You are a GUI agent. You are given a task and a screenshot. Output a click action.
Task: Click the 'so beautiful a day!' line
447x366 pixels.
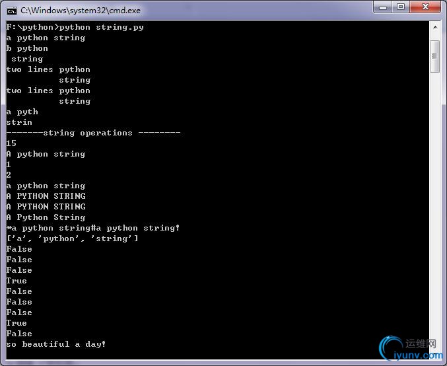click(x=56, y=344)
